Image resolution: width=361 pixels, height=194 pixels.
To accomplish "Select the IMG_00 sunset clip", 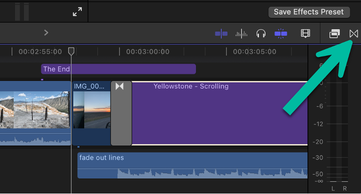I will (x=91, y=113).
